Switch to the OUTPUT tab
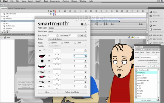 pos(11,8)
